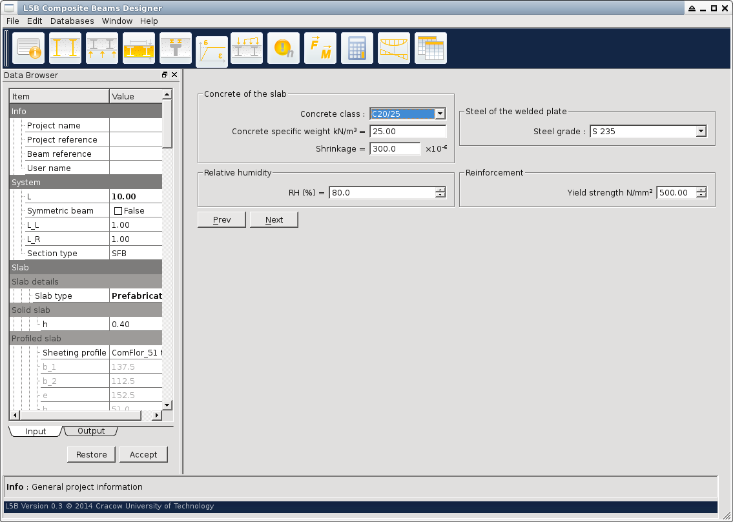Click the F and M forces icon
Image resolution: width=733 pixels, height=522 pixels.
click(320, 48)
